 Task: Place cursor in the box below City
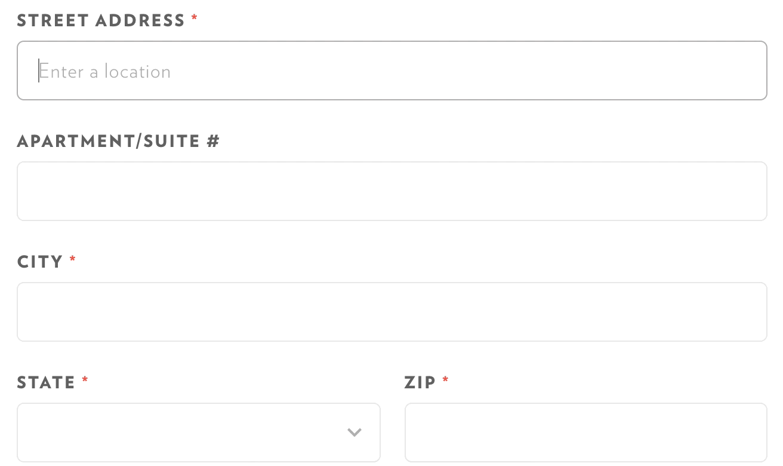[x=391, y=312]
